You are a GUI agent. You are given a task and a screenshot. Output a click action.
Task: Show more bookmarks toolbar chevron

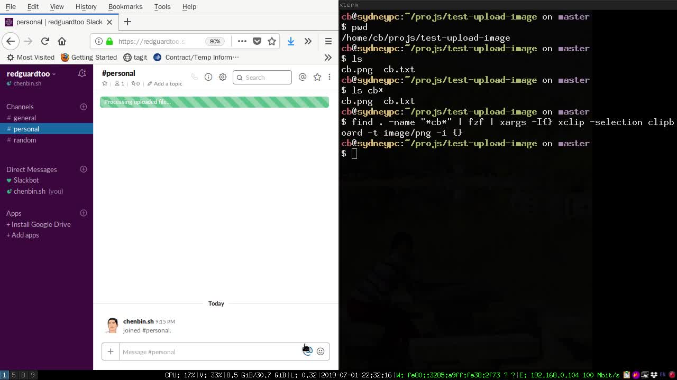pyautogui.click(x=328, y=57)
